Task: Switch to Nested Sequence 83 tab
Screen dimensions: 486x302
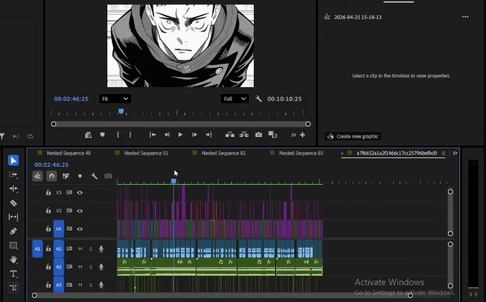Action: (x=301, y=153)
